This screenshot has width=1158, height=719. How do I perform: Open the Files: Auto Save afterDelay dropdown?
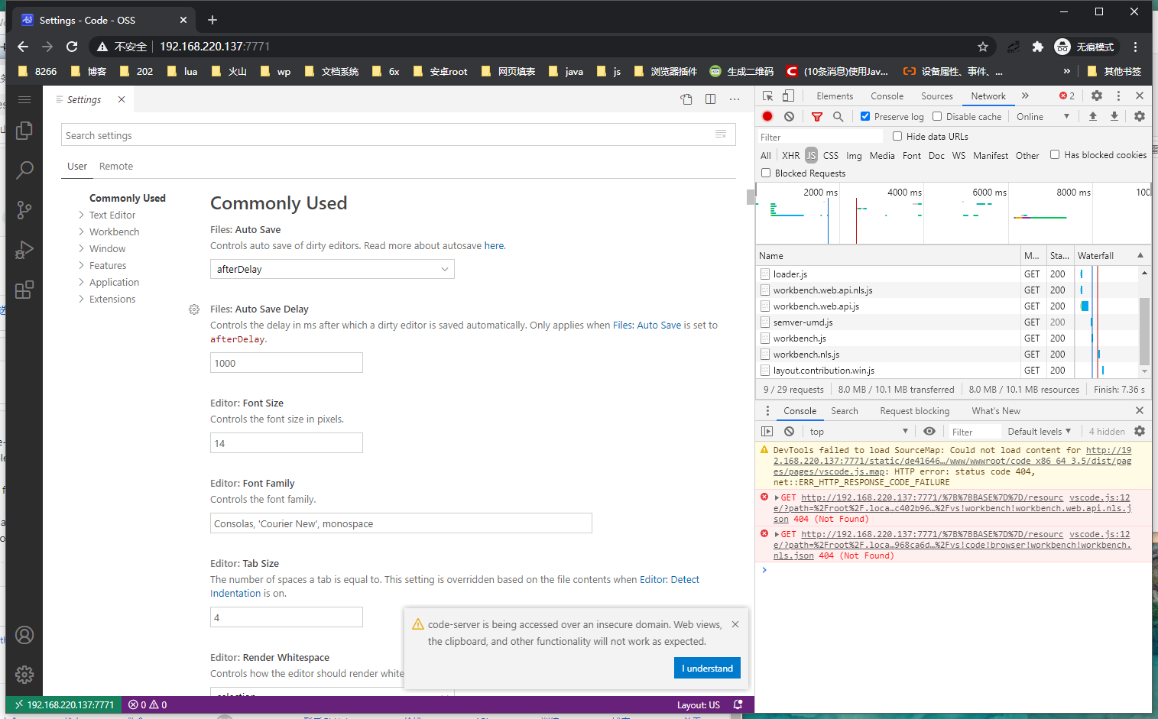(x=332, y=269)
